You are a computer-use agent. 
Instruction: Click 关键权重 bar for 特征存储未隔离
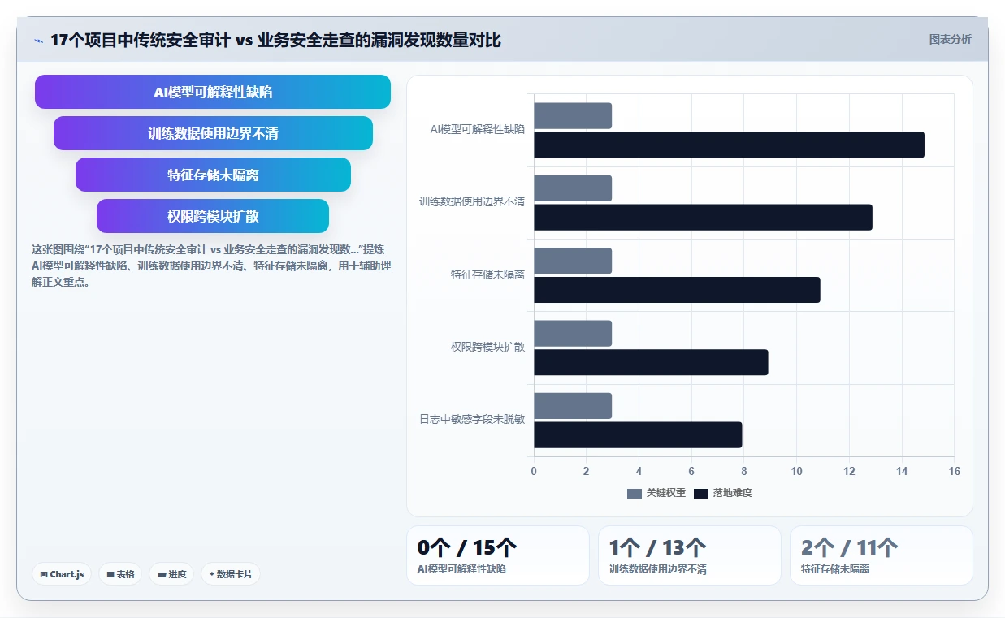coord(573,261)
